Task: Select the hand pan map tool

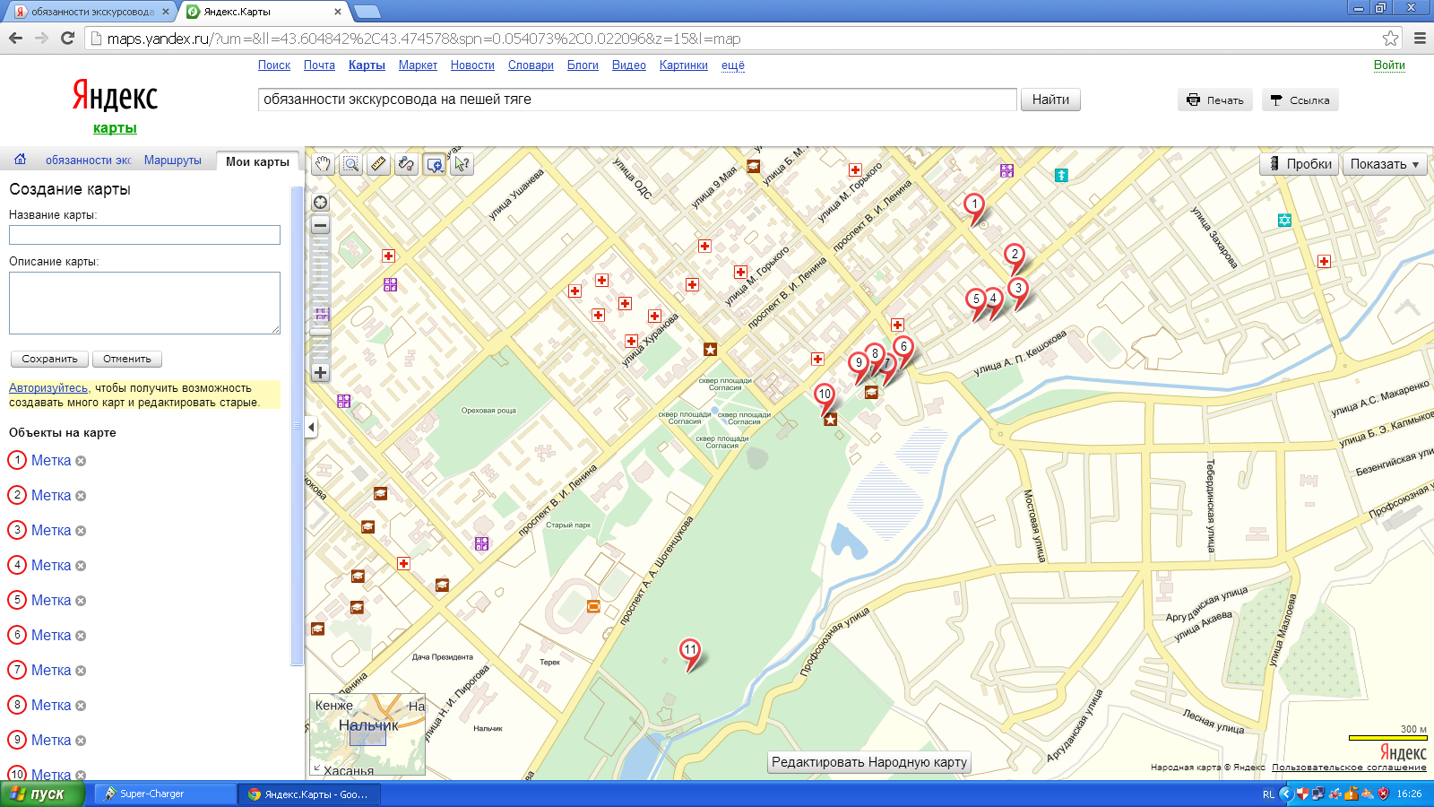Action: (323, 164)
